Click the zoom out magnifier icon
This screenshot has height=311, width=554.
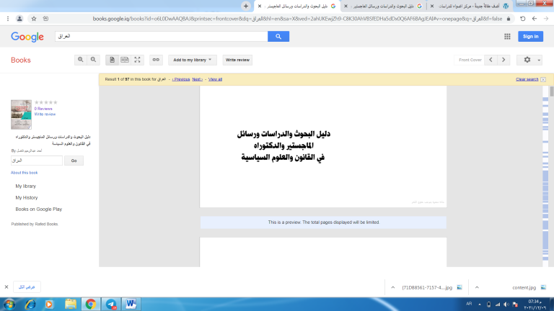(93, 60)
